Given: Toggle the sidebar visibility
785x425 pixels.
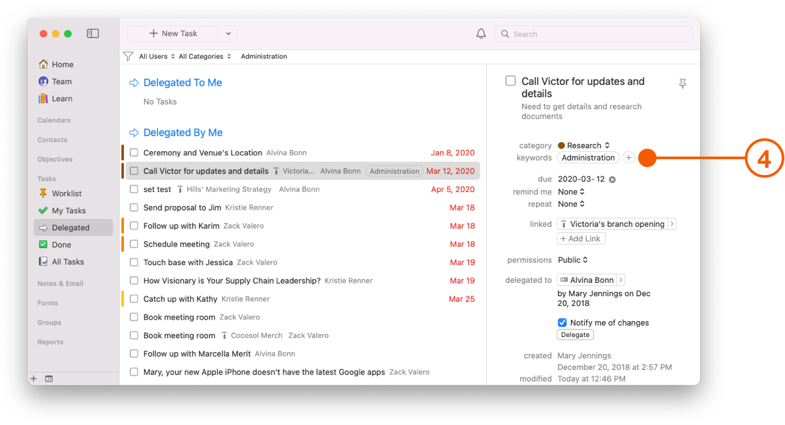Looking at the screenshot, I should [93, 33].
